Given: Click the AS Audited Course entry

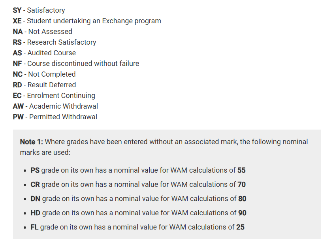Looking at the screenshot, I should coord(44,53).
